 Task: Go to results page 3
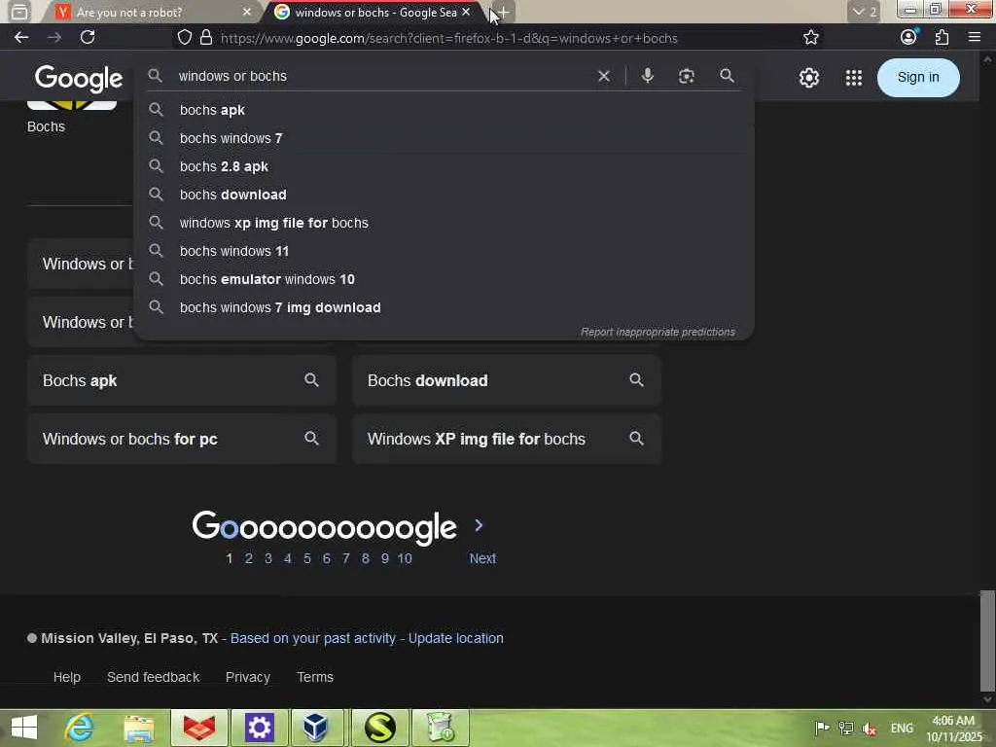[268, 558]
